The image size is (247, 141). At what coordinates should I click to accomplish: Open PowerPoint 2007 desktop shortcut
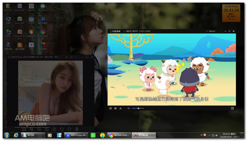coord(20,34)
